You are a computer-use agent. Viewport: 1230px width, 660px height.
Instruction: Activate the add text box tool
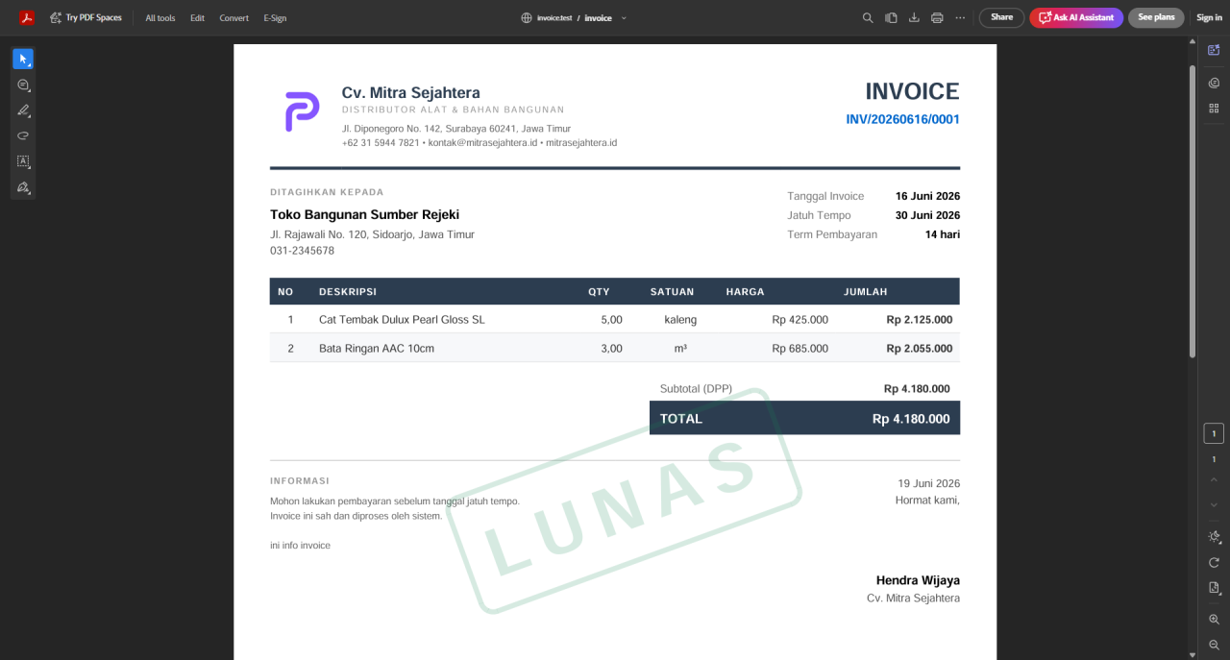click(23, 161)
